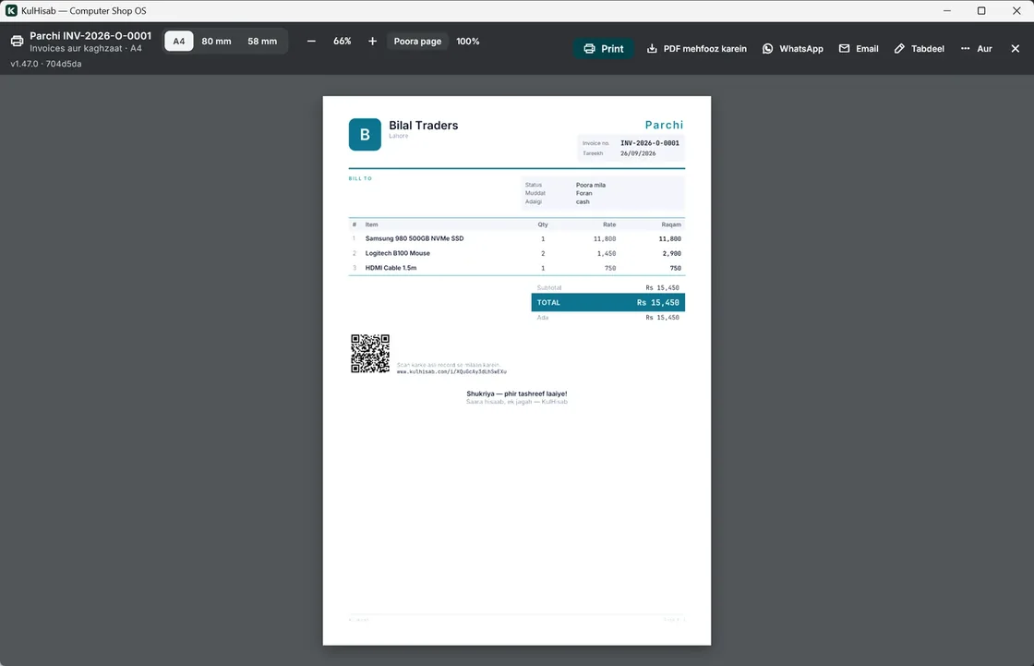The width and height of the screenshot is (1034, 666).
Task: Click the cash payment method value
Action: point(583,202)
